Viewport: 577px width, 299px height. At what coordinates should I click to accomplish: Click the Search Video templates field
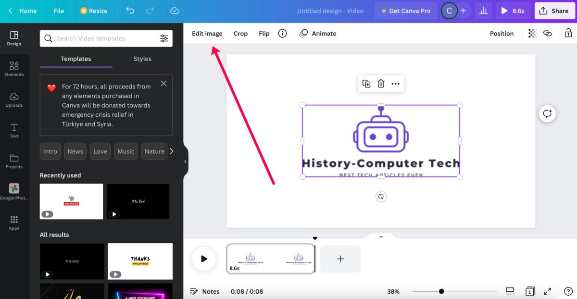tap(106, 38)
